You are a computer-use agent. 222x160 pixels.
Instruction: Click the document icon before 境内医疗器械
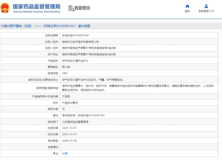[x=2, y=26]
